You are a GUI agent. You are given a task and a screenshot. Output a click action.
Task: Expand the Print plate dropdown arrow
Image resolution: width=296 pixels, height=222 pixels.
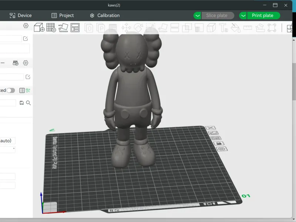243,16
